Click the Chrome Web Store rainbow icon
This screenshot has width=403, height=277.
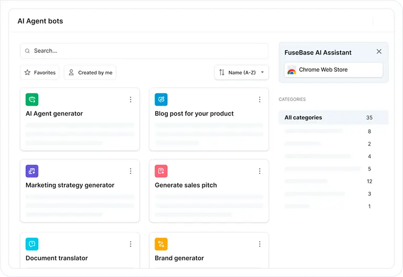(292, 70)
